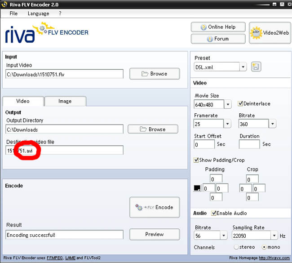Open Online Help via its question mark button
The height and width of the screenshot is (263, 292).
pos(218,27)
